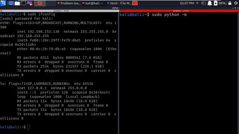The height and width of the screenshot is (134, 239).
Task: Open the file manager launcher icon
Action: (x=17, y=3)
